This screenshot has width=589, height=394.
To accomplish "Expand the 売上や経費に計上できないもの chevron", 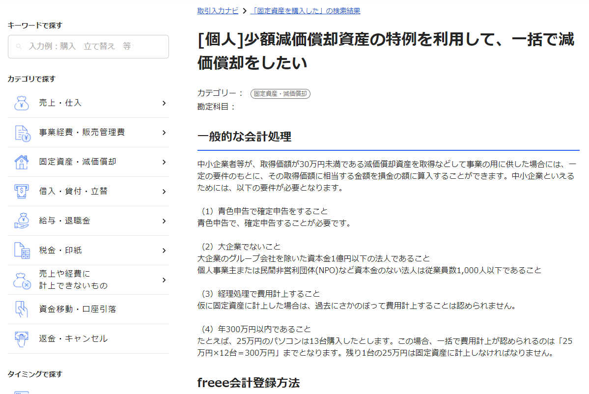I will pyautogui.click(x=164, y=280).
